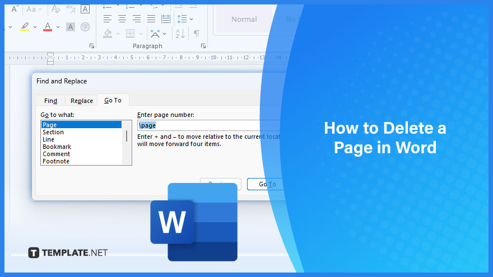Switch to the Replace tab

[81, 101]
